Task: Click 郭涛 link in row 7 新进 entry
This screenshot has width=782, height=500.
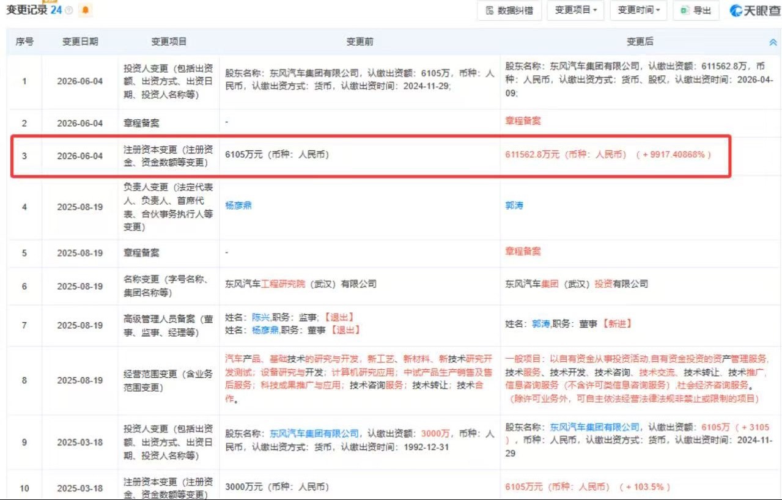Action: pyautogui.click(x=541, y=324)
